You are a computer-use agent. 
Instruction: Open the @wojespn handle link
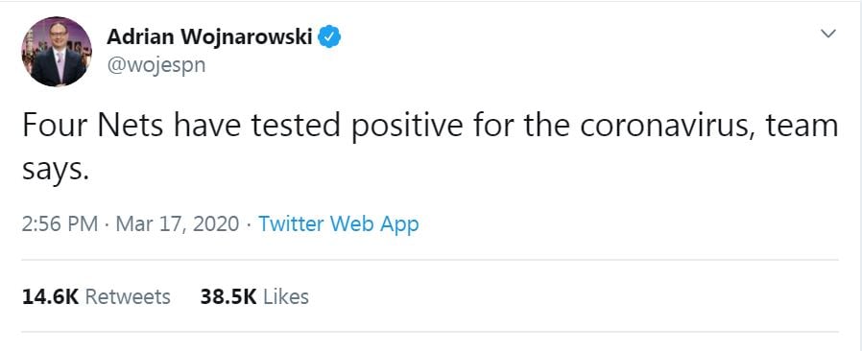pos(156,65)
